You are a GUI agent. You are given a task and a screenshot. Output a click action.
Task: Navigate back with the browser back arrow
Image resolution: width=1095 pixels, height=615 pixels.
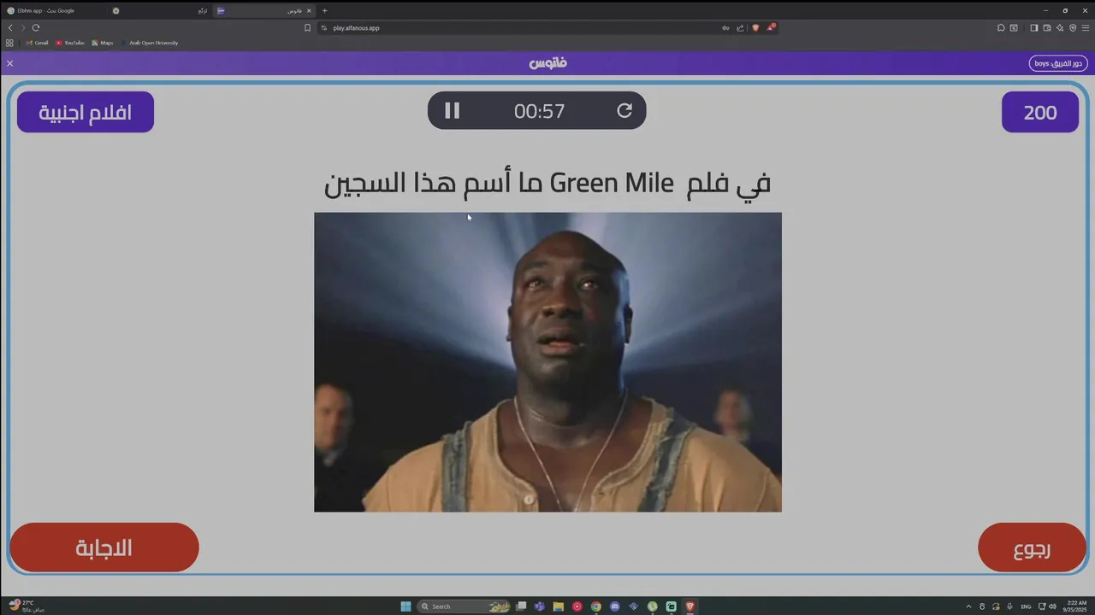point(10,27)
